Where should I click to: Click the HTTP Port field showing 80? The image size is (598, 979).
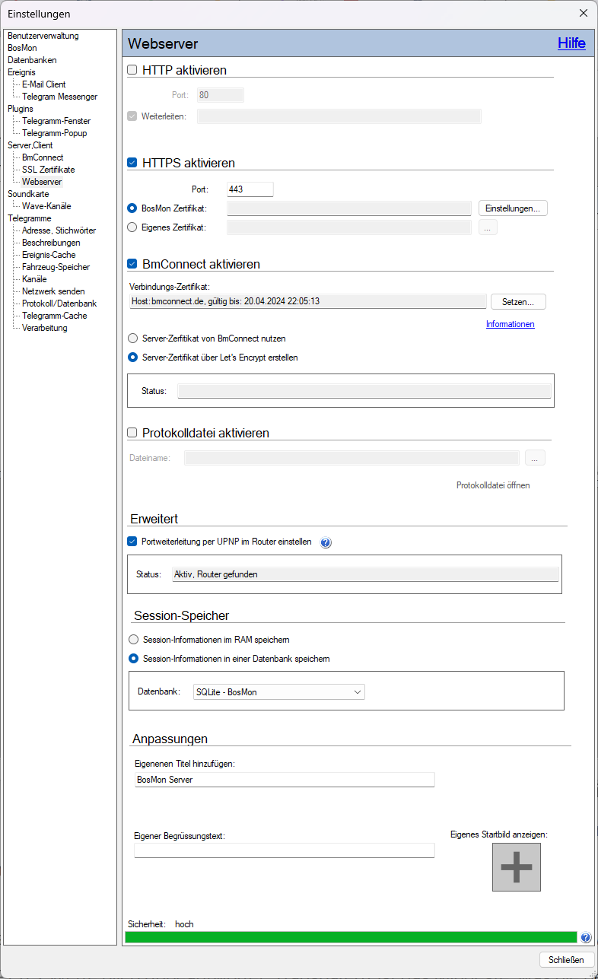coord(221,95)
